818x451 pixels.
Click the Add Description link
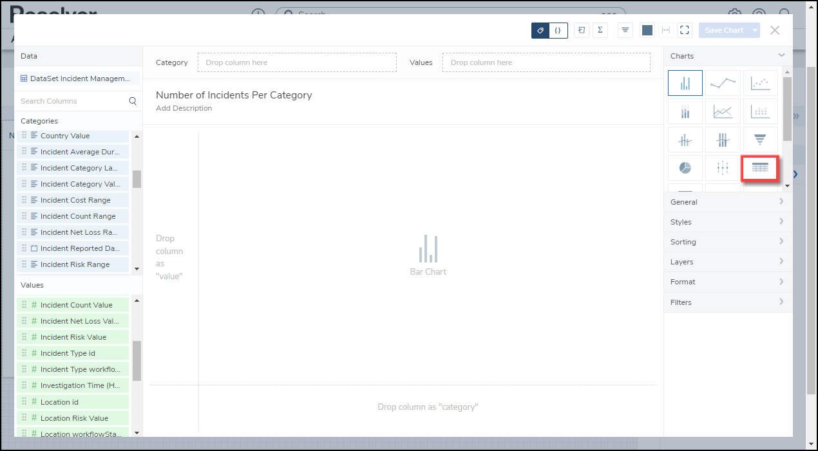click(x=184, y=108)
